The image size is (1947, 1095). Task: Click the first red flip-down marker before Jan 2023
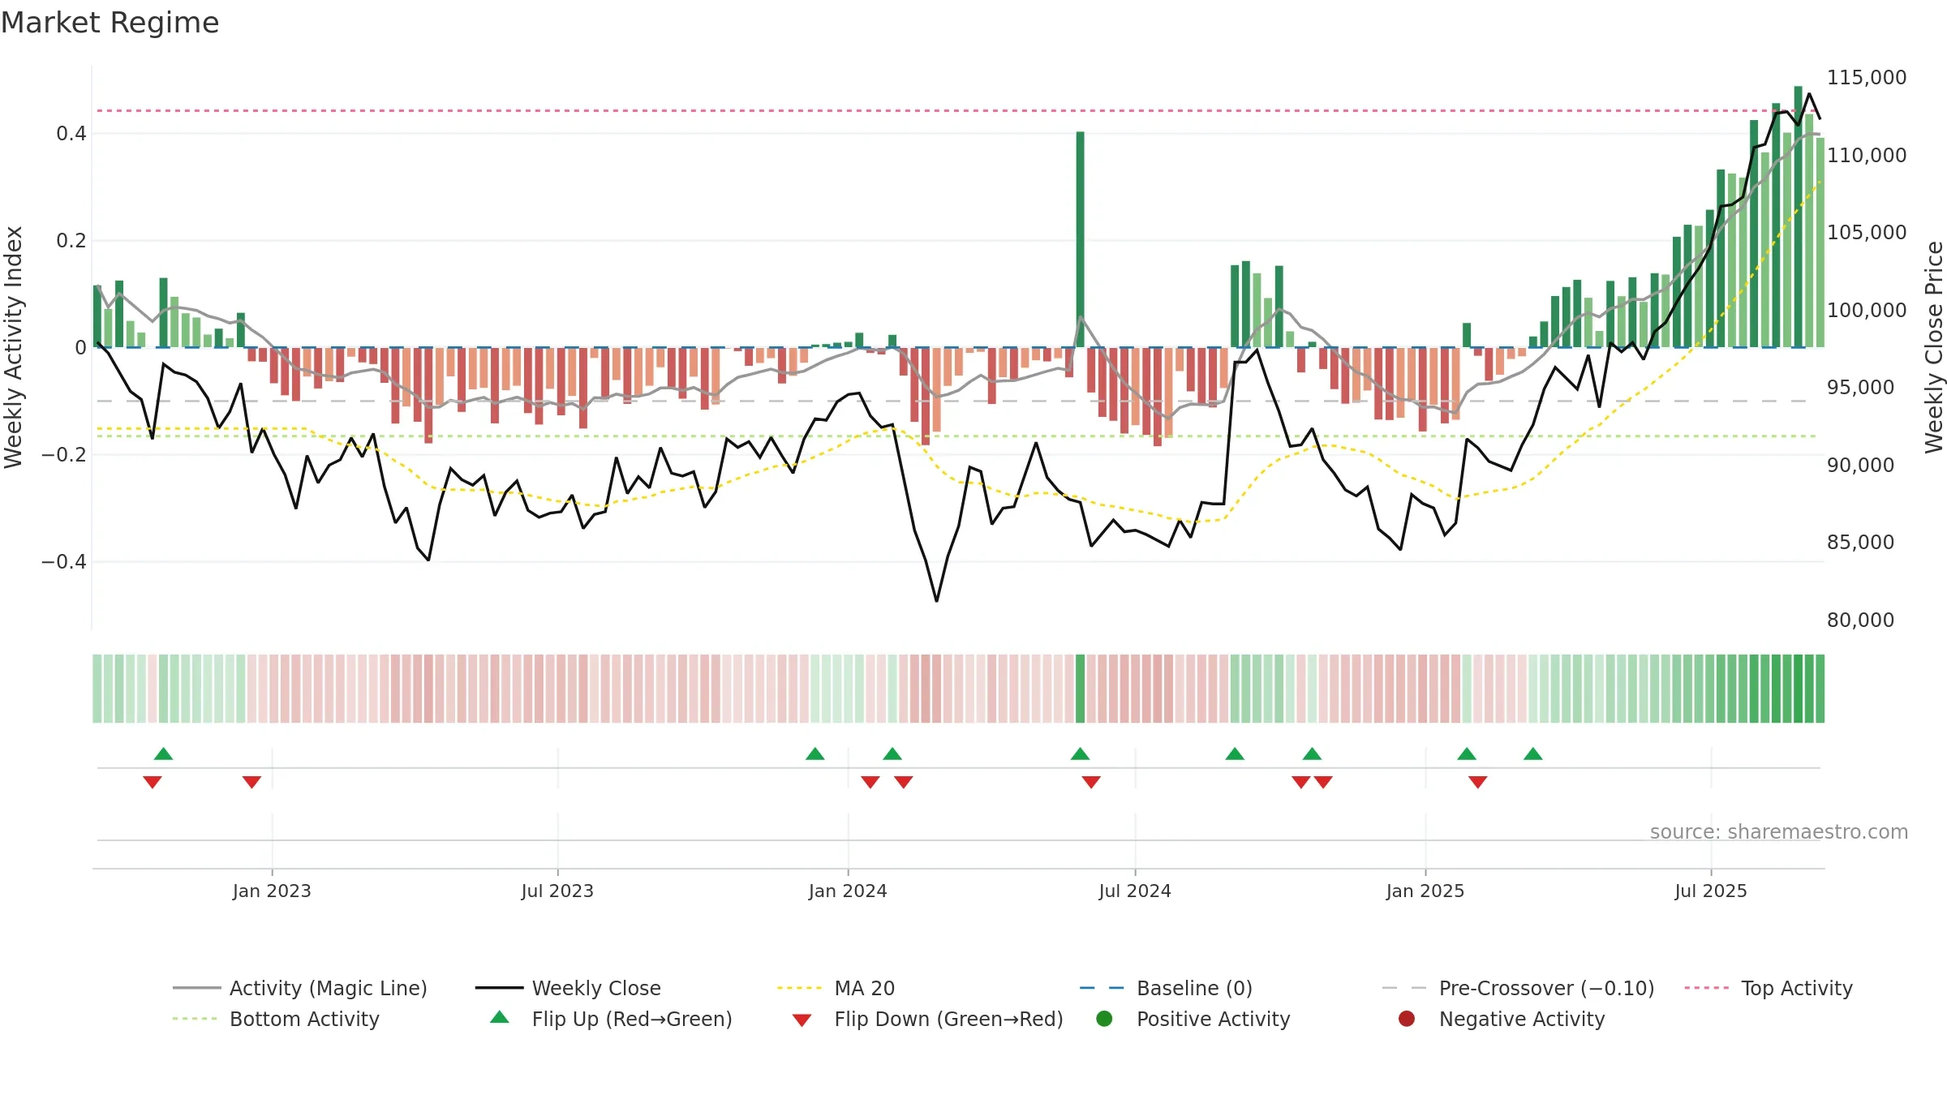click(153, 782)
